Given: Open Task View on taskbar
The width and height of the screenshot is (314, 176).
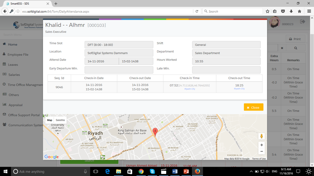Looking at the screenshot, I should click(x=96, y=172).
